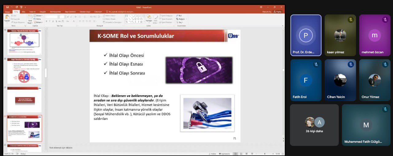Select slide 22 thumbnail
This screenshot has width=393, height=156.
point(25,128)
